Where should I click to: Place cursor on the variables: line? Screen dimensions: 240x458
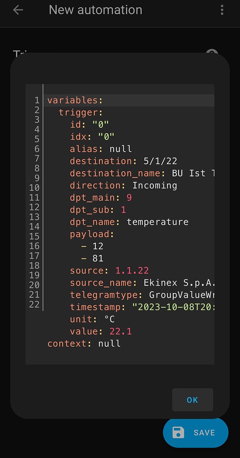[129, 100]
